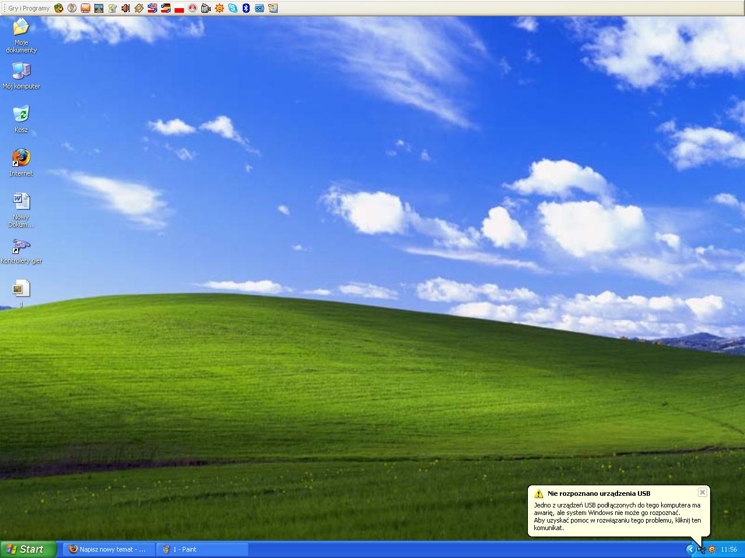Launch Skype from the top toolbar
Image resolution: width=745 pixels, height=558 pixels.
(233, 8)
